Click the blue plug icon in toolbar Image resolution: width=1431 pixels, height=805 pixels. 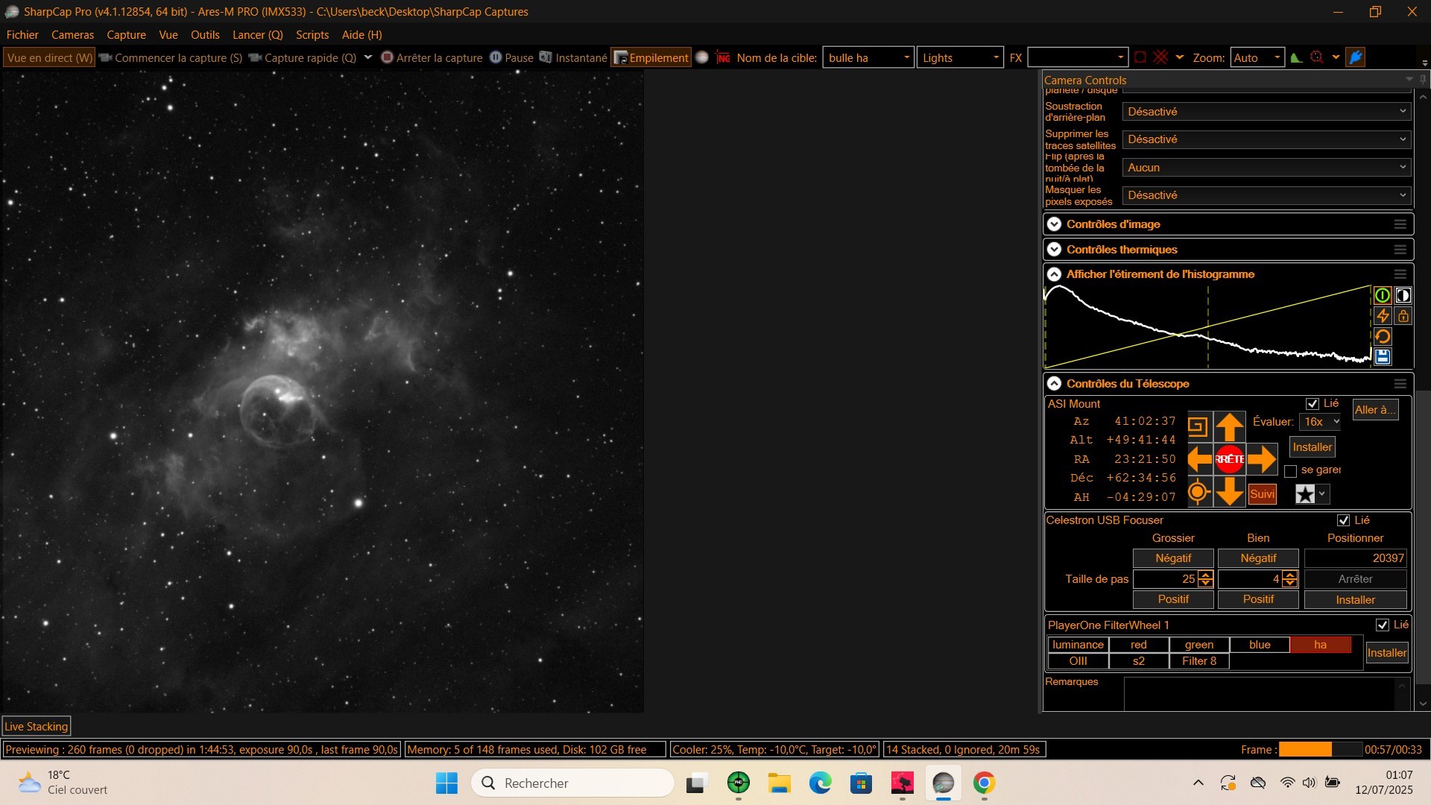1356,57
